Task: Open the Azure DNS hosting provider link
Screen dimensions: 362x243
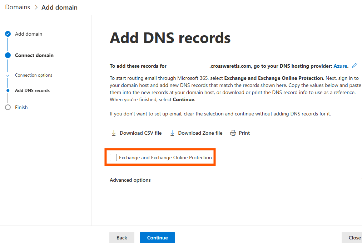Action: 340,66
